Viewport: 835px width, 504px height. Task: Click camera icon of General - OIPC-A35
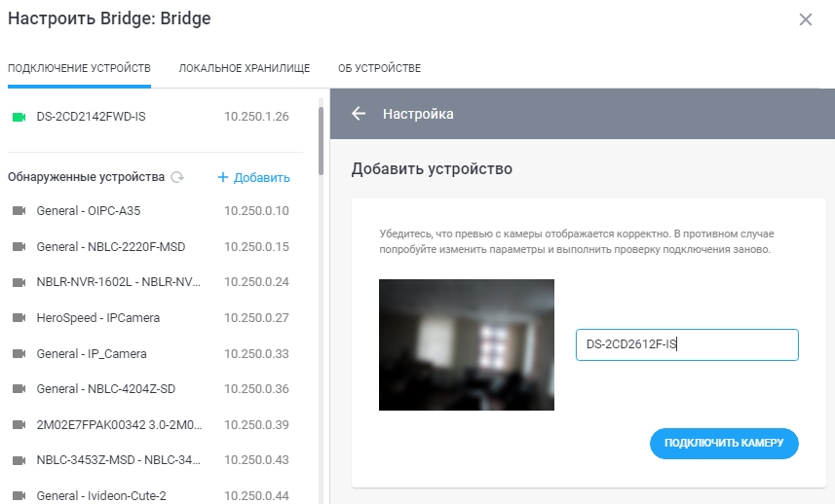(x=19, y=211)
